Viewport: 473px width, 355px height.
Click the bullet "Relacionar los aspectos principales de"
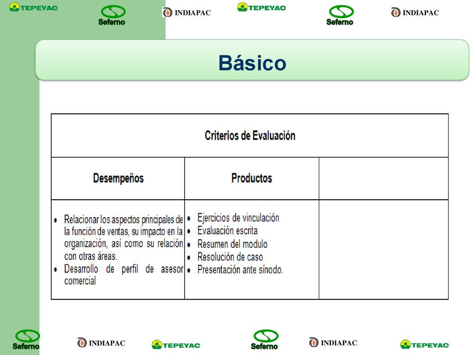pyautogui.click(x=123, y=220)
